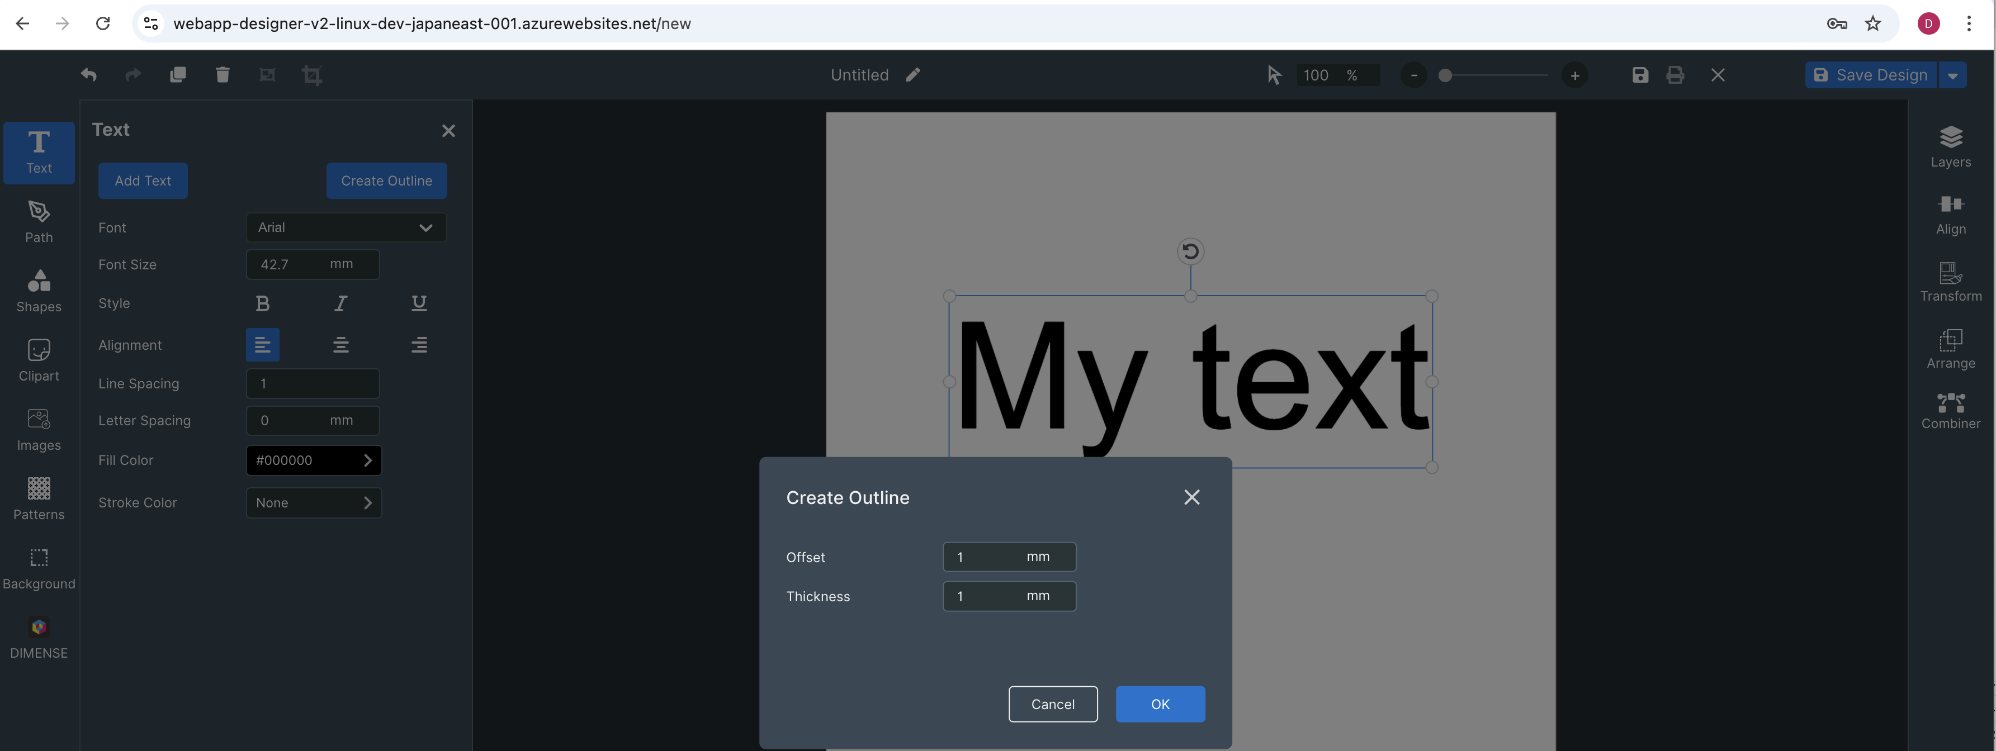Click the browser profile avatar D
The image size is (1996, 751).
click(x=1928, y=23)
